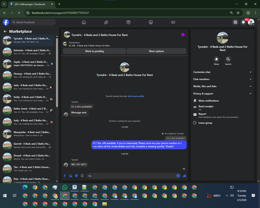The image size is (260, 208).
Task: Open the notifications bell with 20+ badge
Action: 243,22
